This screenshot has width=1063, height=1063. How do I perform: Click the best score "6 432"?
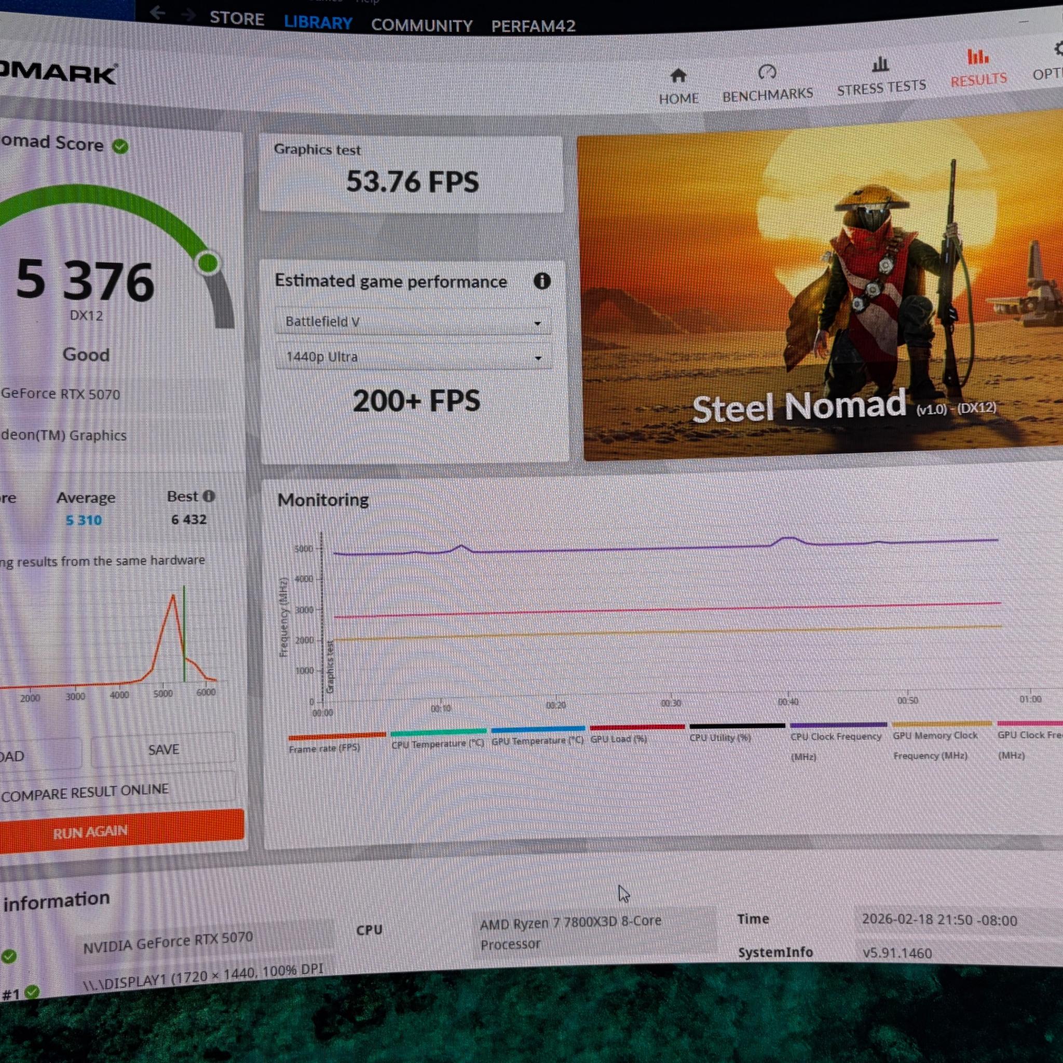click(189, 520)
